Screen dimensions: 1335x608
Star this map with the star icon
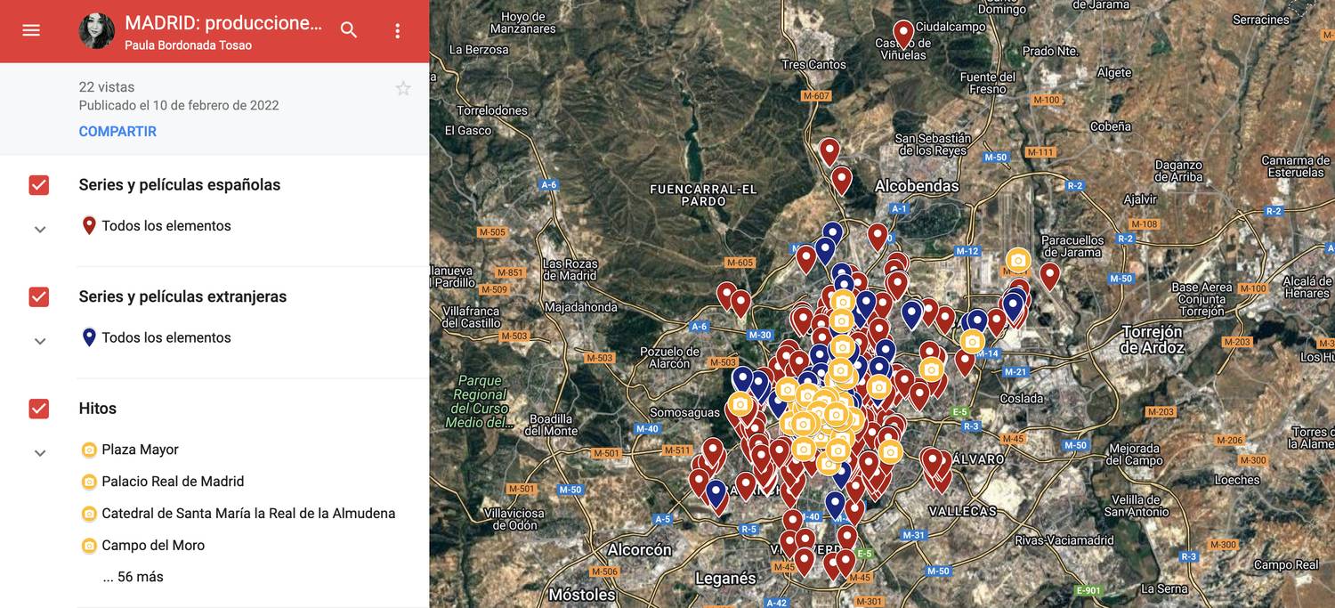[403, 88]
